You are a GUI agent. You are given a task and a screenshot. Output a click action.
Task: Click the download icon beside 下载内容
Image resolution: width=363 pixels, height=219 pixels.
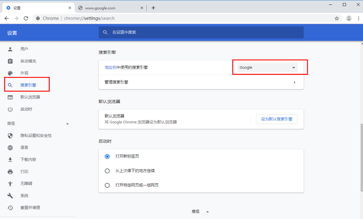pyautogui.click(x=10, y=159)
